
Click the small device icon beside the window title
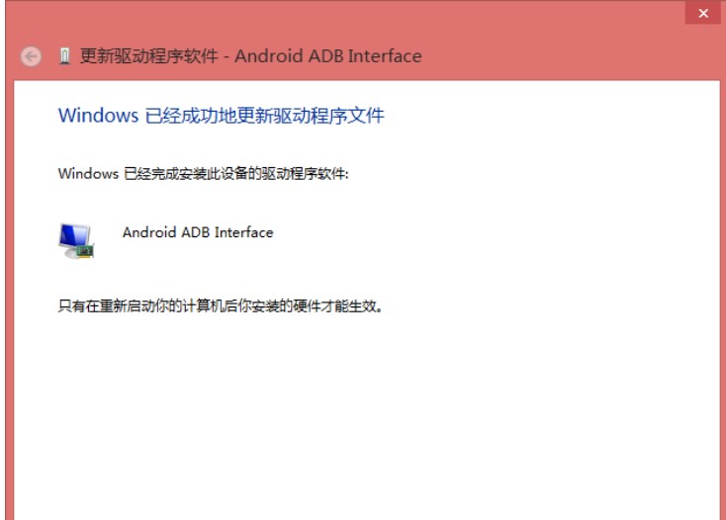tap(64, 56)
